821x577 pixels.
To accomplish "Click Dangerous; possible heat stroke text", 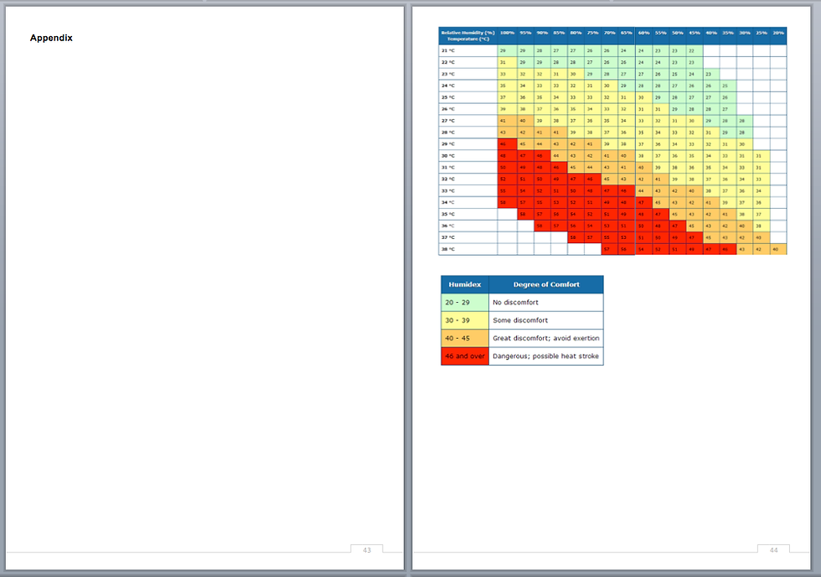I will (545, 356).
